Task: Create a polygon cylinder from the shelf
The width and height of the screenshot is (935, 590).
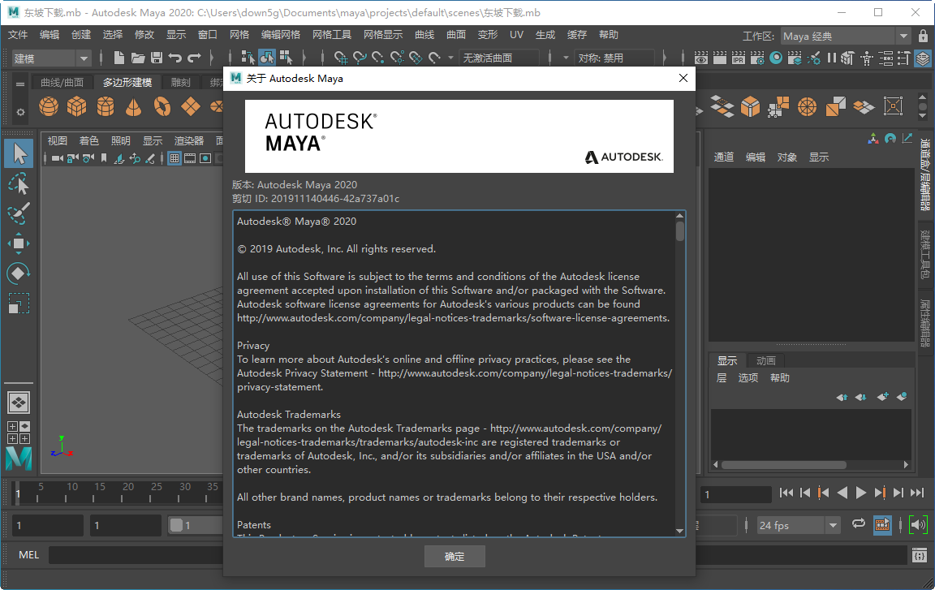Action: [105, 106]
